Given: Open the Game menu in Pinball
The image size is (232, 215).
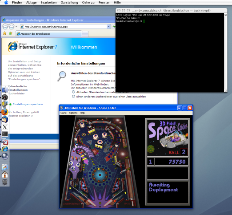Looking at the screenshot, I should [64, 113].
